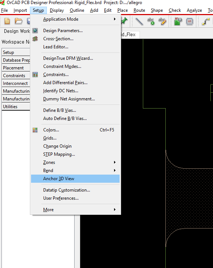Viewport: 213px width, 268px height.
Task: Open Lead Editor... menu entry
Action: click(75, 47)
